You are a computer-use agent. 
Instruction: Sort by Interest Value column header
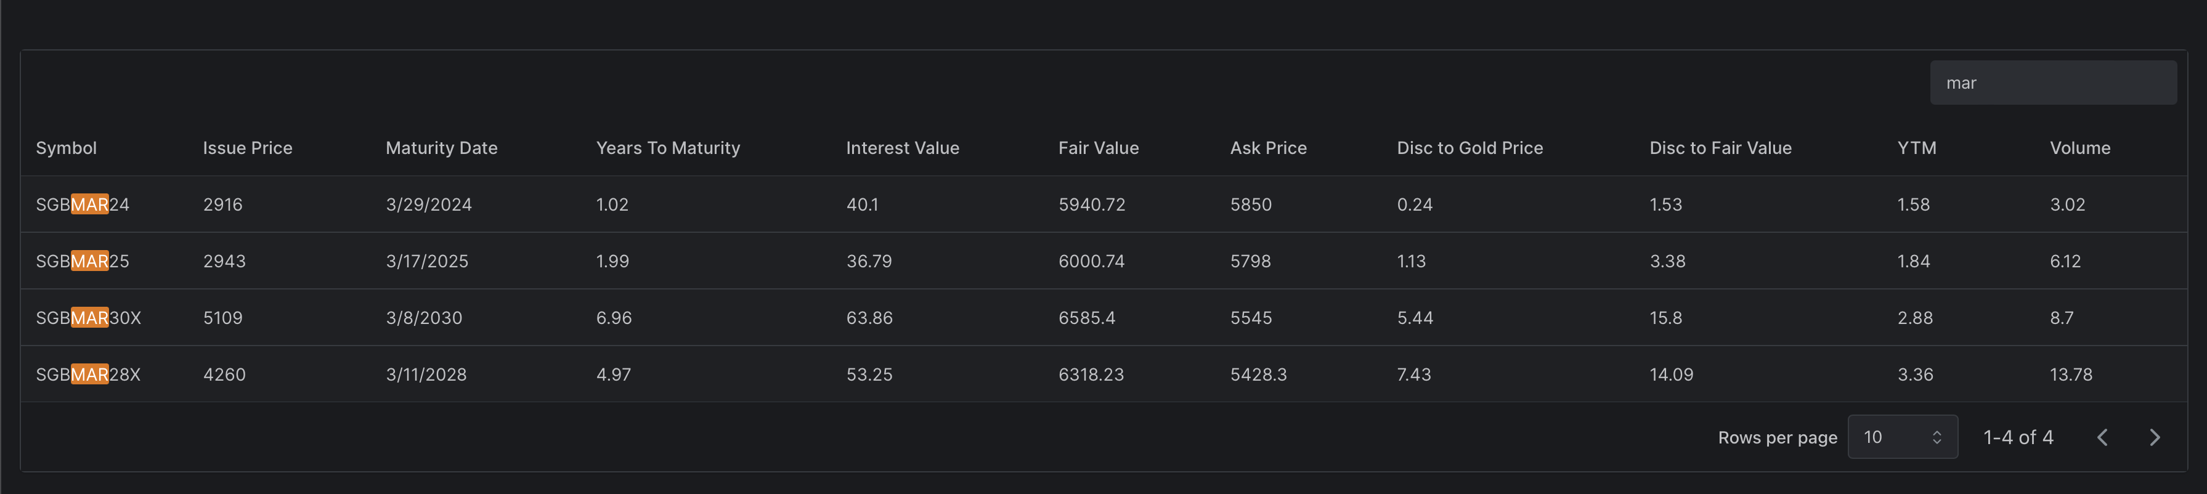click(902, 148)
